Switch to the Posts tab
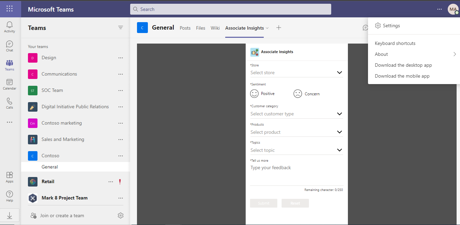This screenshot has width=460, height=225. 185,28
